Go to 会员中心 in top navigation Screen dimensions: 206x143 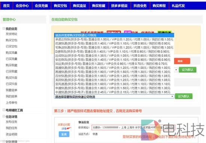[22, 6]
